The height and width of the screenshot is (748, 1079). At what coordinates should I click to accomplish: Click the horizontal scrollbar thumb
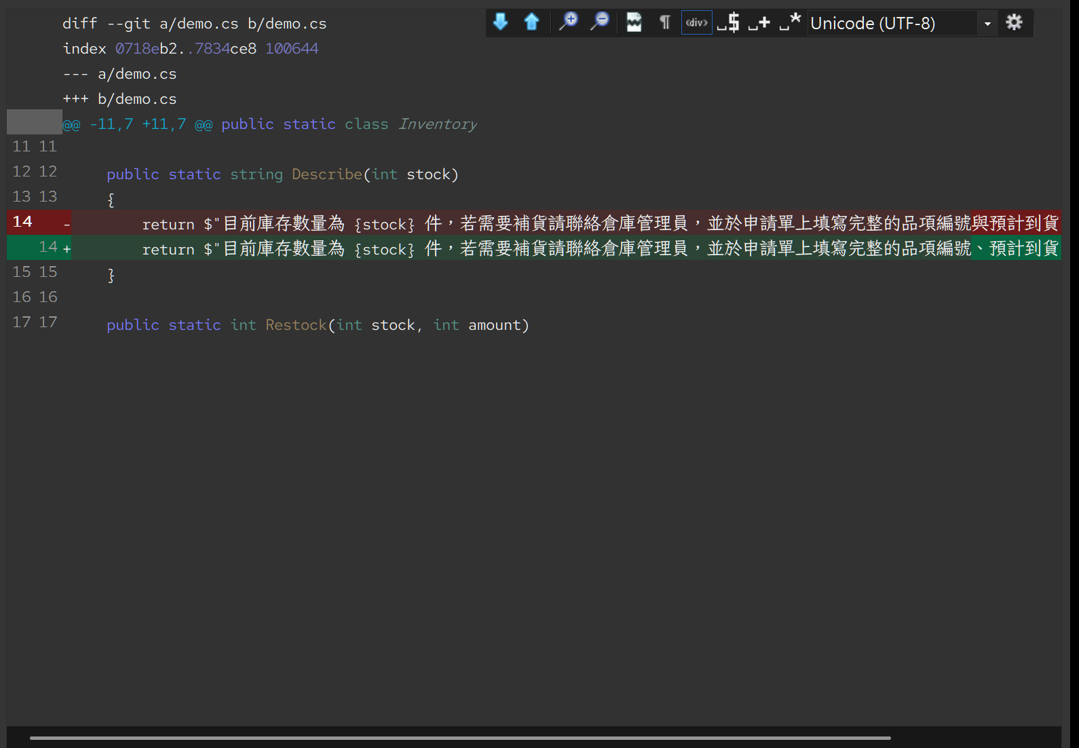[x=460, y=738]
